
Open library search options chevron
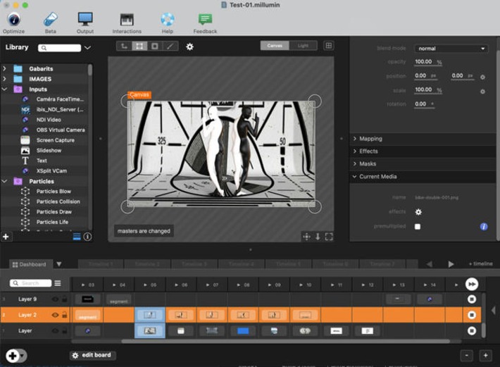click(88, 48)
